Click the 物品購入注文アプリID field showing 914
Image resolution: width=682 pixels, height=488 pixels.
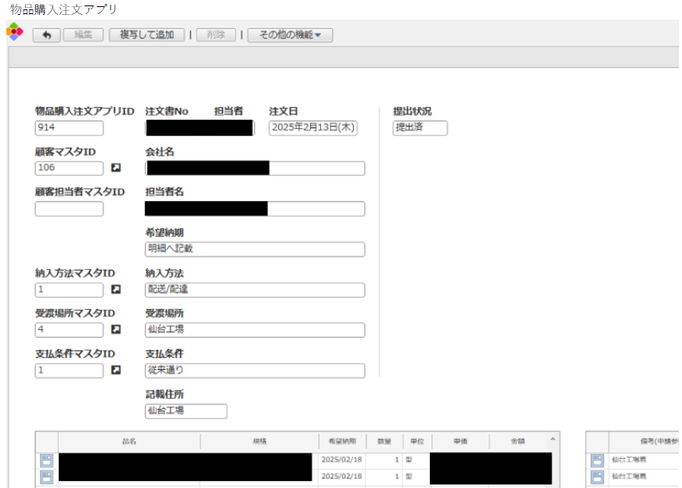click(x=69, y=128)
